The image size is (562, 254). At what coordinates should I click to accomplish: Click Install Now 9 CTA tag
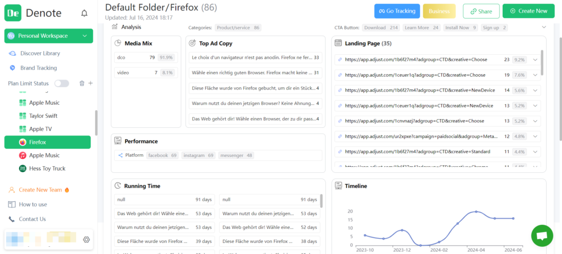[x=460, y=27]
